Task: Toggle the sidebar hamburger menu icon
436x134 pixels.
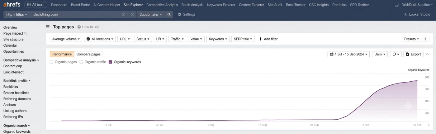Action: coord(48,27)
